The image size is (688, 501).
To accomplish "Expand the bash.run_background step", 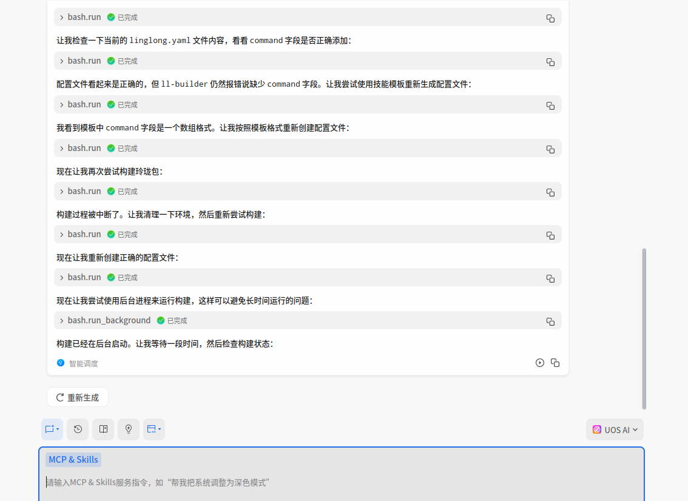I will (x=61, y=321).
